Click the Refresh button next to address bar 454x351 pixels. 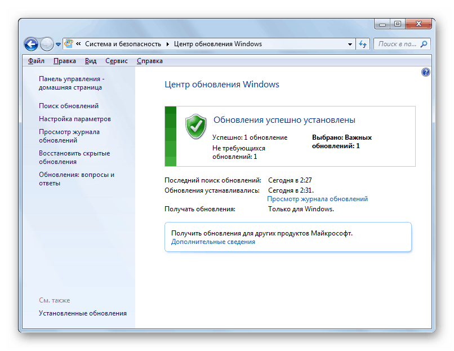[363, 44]
